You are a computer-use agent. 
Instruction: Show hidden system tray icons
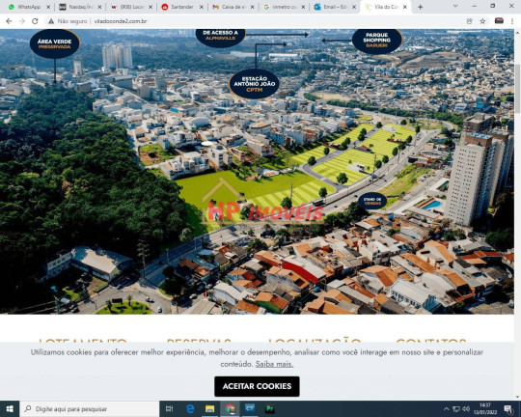(447, 408)
